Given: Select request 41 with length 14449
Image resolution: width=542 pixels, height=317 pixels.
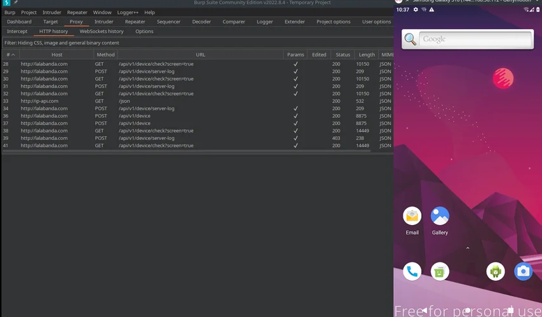Looking at the screenshot, I should coord(198,146).
